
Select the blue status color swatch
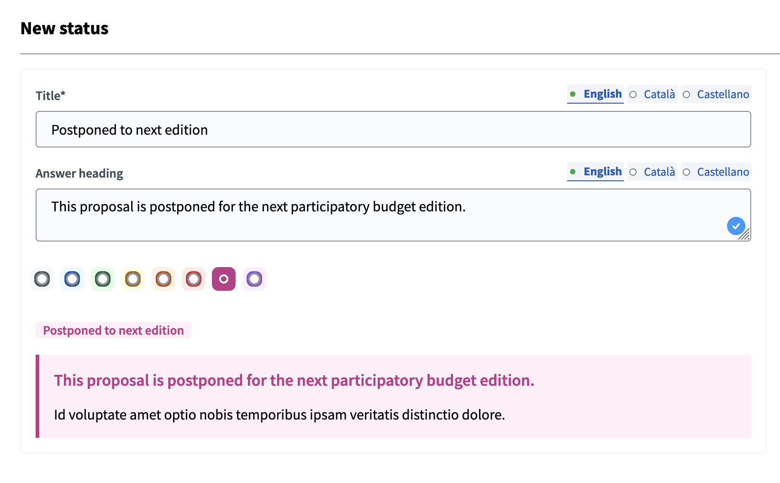(72, 279)
